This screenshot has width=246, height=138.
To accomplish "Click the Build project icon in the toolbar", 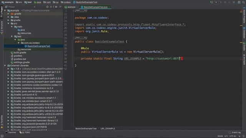I will click(211, 2).
